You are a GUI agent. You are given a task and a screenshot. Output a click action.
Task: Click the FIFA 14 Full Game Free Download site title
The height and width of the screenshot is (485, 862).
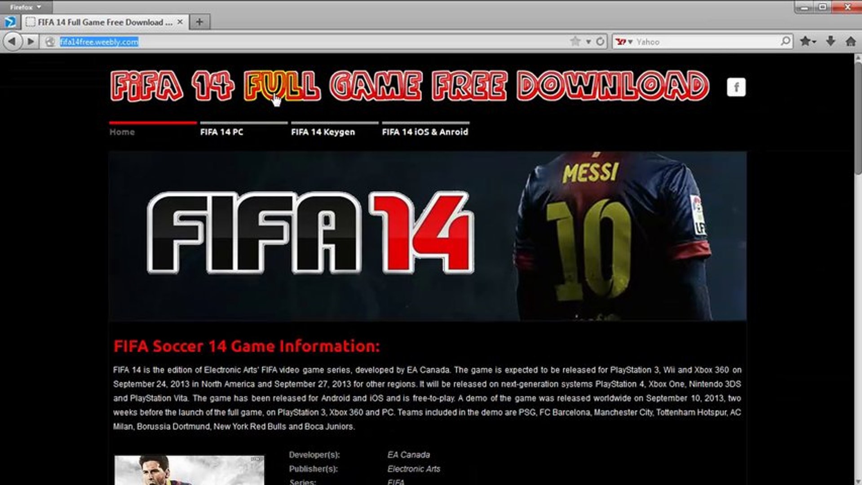click(410, 85)
